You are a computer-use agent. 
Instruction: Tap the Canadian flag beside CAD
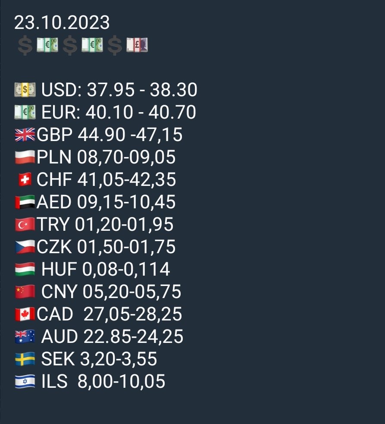click(x=25, y=314)
